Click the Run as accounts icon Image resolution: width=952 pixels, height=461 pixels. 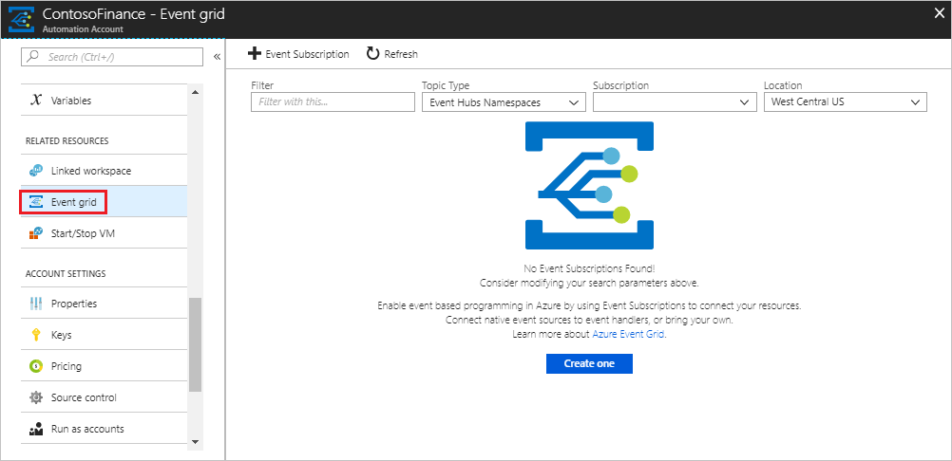pyautogui.click(x=36, y=429)
